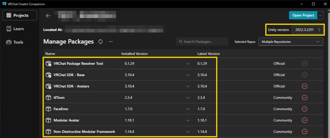The image size is (330, 138).
Task: Open the version dropdown for VRChat SDK - Avatars
Action: pyautogui.click(x=188, y=86)
